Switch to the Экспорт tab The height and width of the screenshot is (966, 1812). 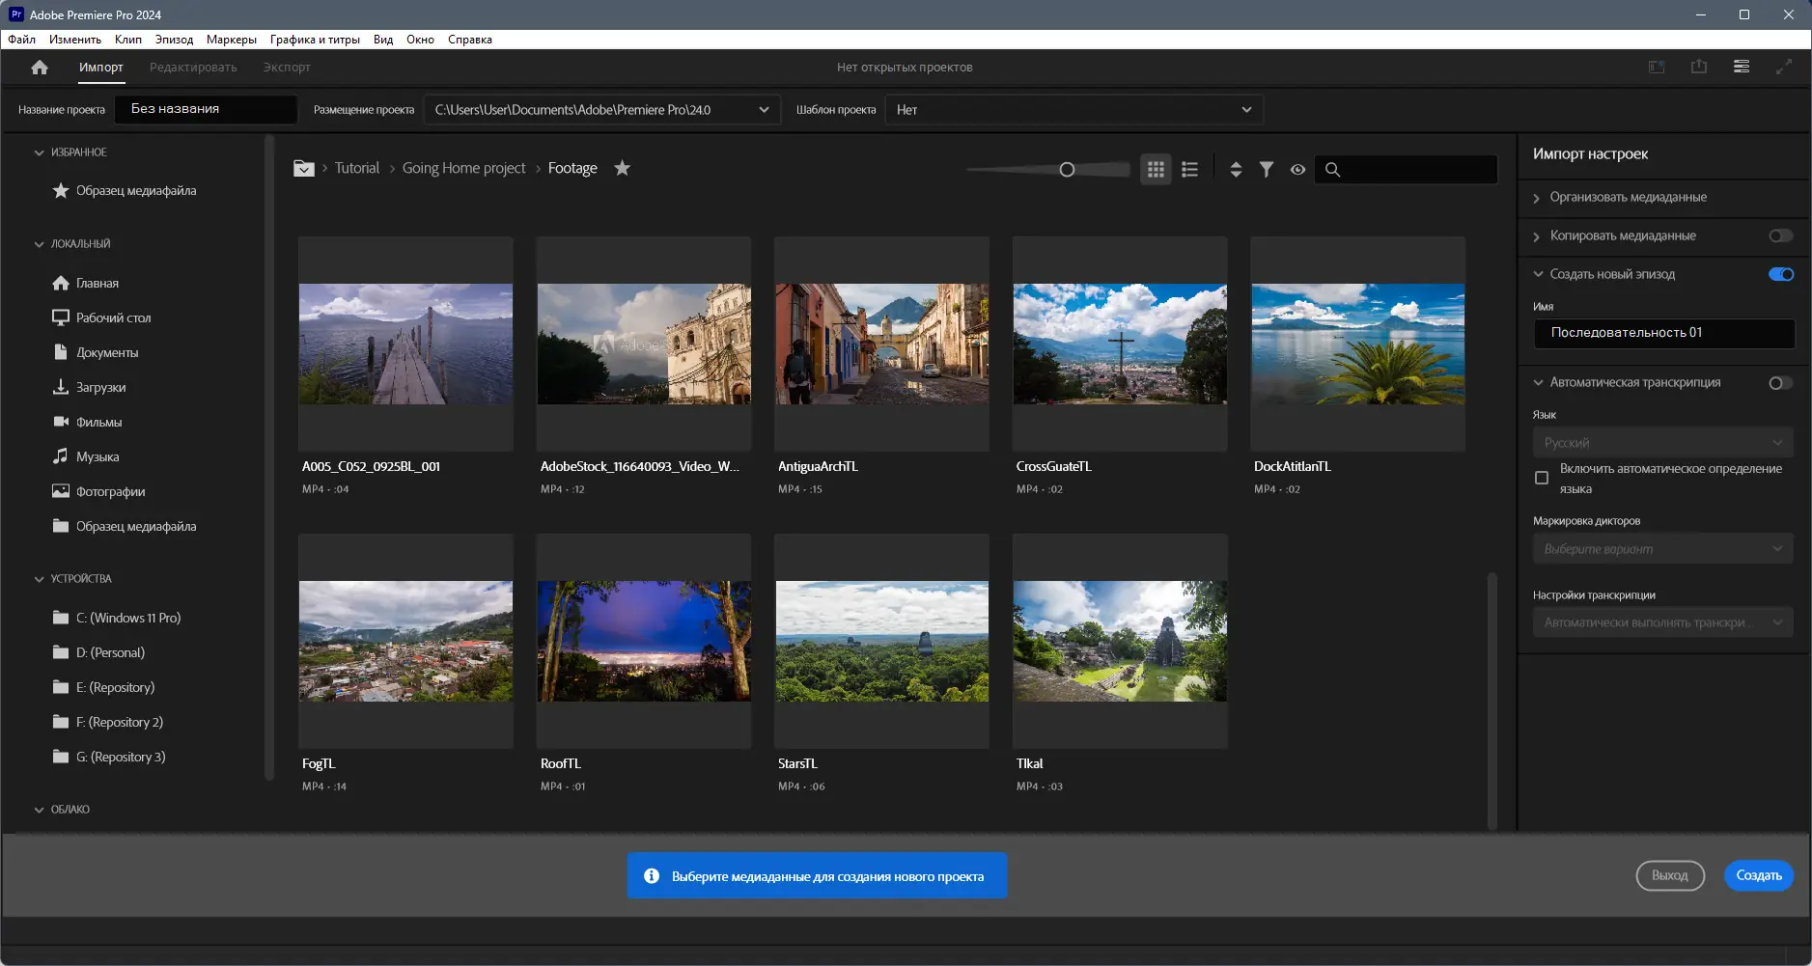(x=287, y=68)
